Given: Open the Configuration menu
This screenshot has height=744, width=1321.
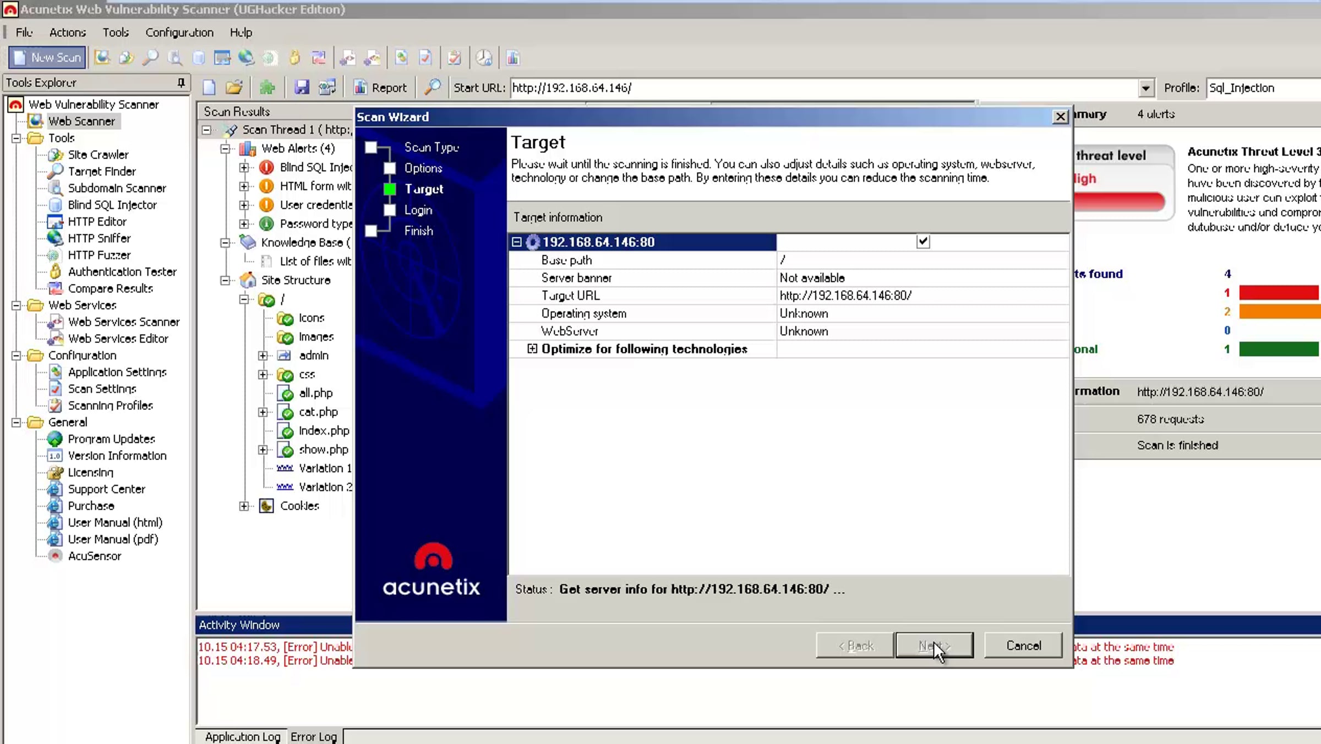Looking at the screenshot, I should 179,32.
